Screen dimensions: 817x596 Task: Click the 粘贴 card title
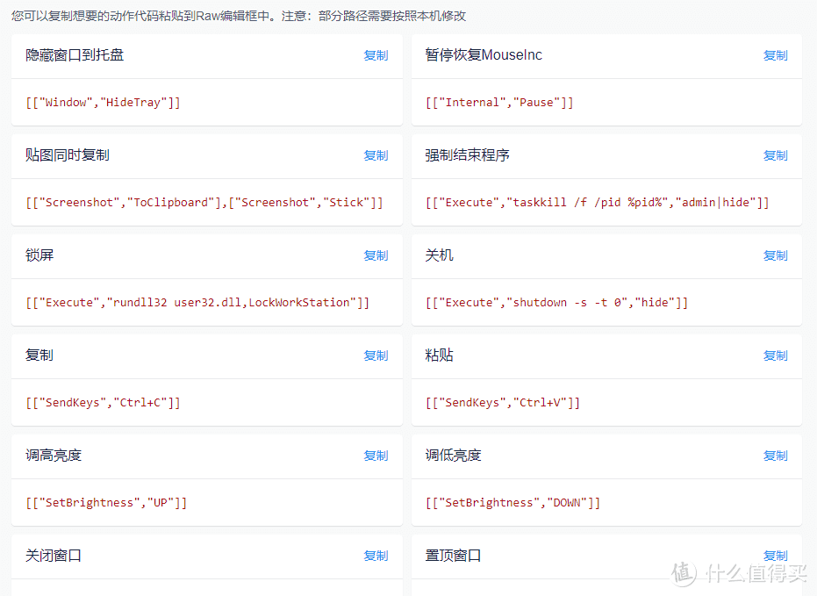440,355
